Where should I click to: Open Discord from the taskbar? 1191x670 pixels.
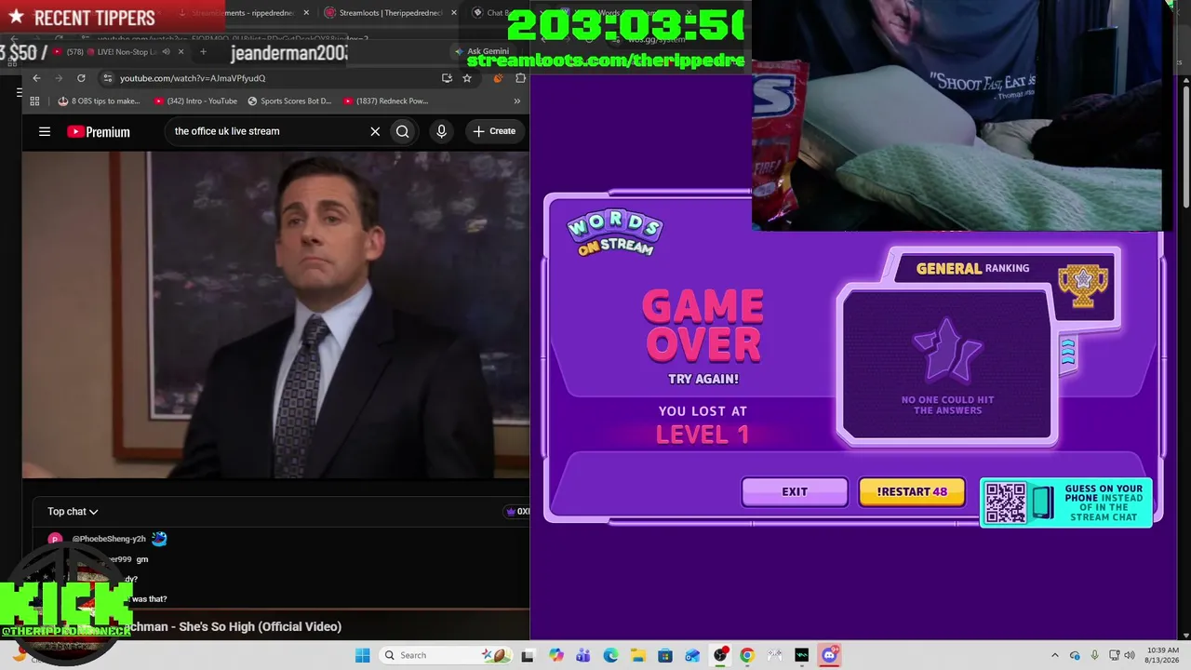pyautogui.click(x=829, y=655)
